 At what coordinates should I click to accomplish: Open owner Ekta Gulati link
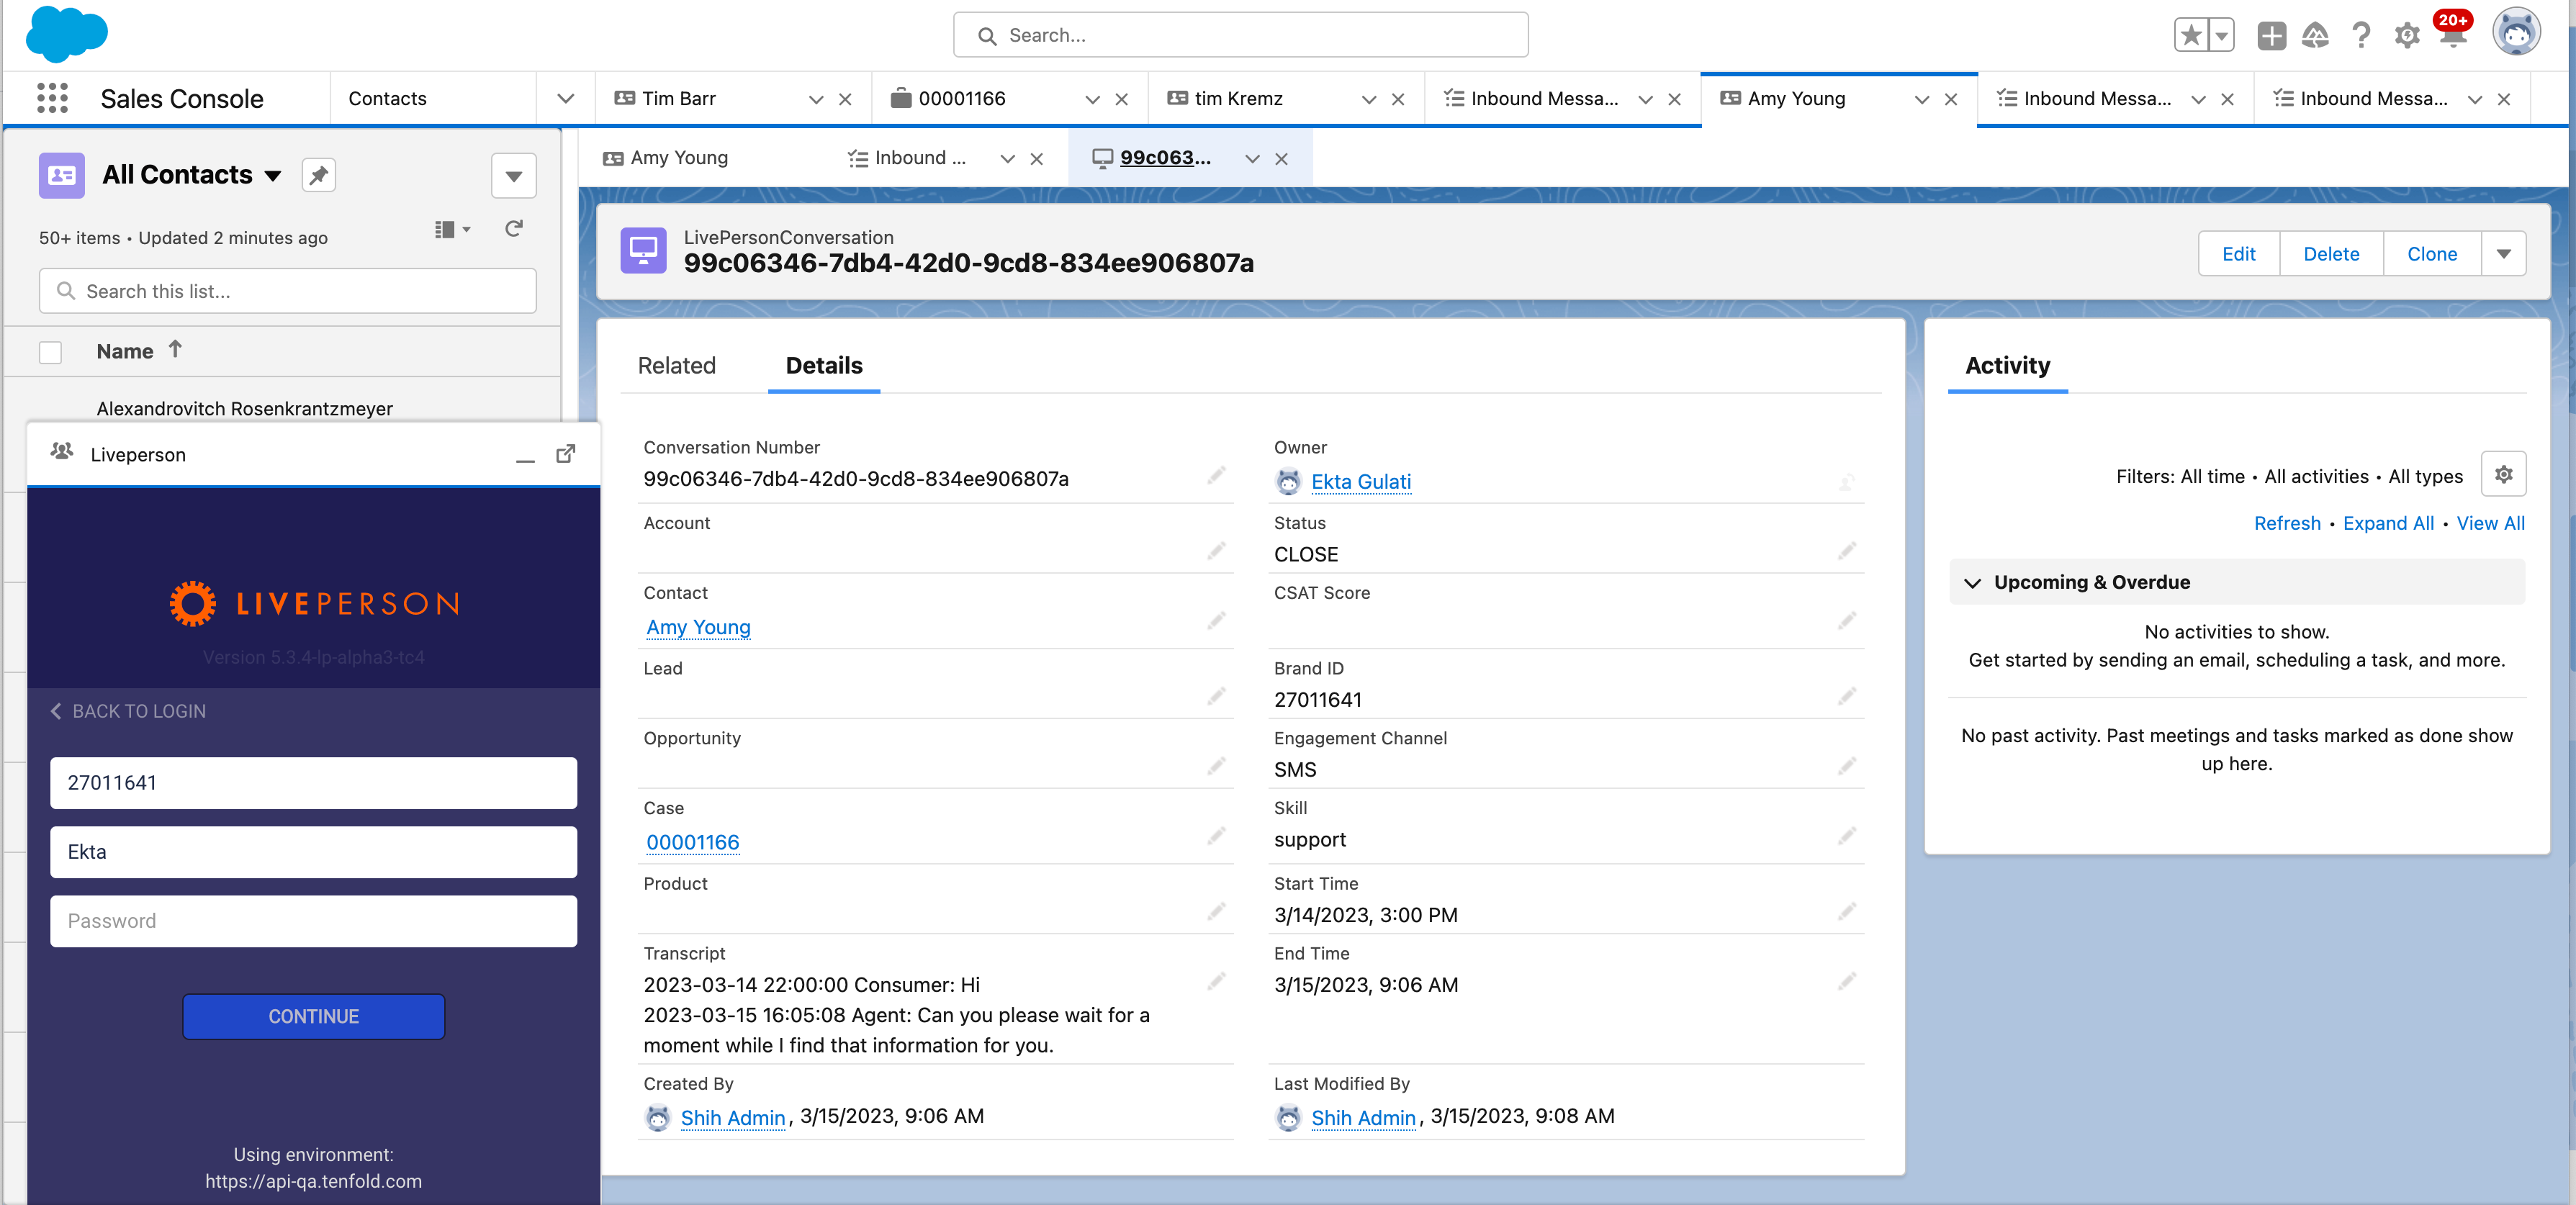(1360, 482)
